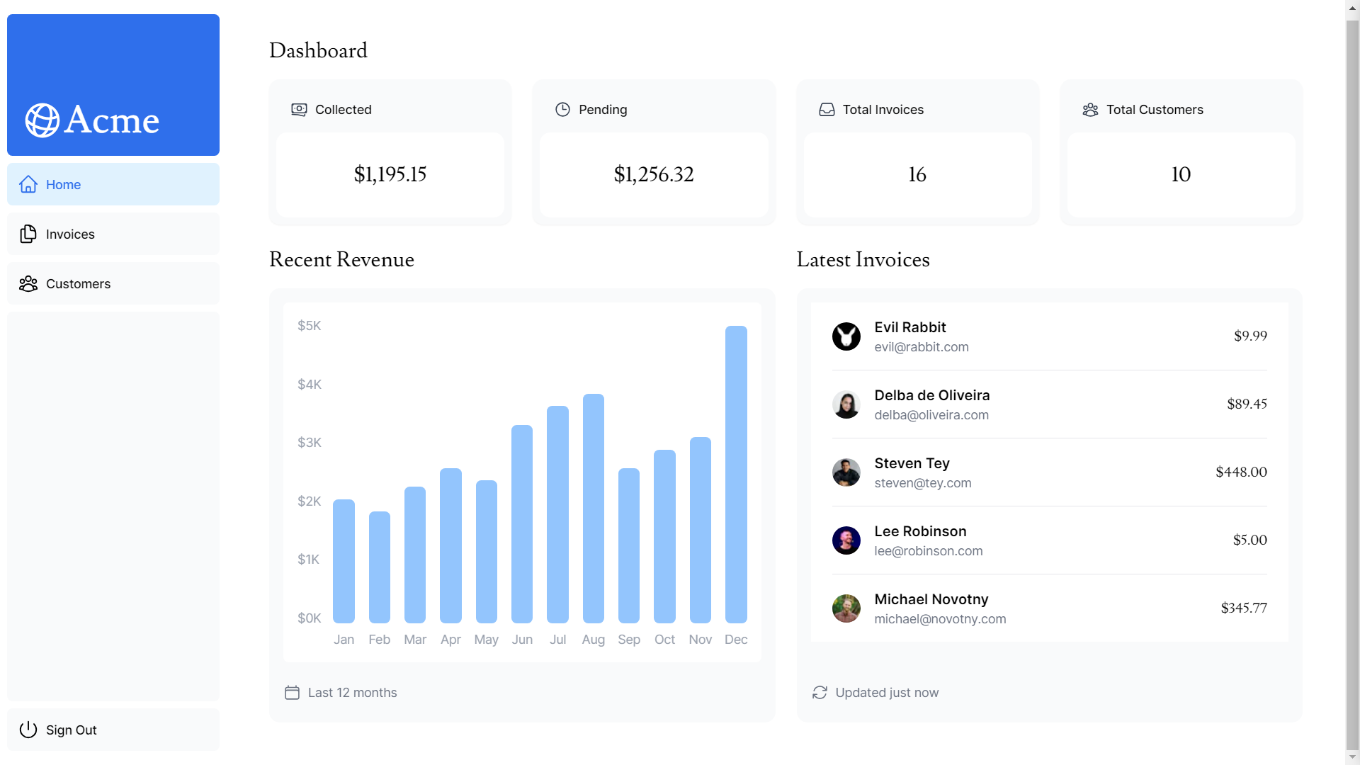Click the refresh icon beside Updated just now
The image size is (1360, 765).
tap(820, 693)
